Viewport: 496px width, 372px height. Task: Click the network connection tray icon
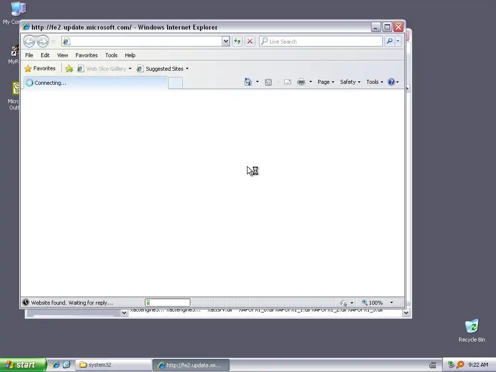click(451, 365)
